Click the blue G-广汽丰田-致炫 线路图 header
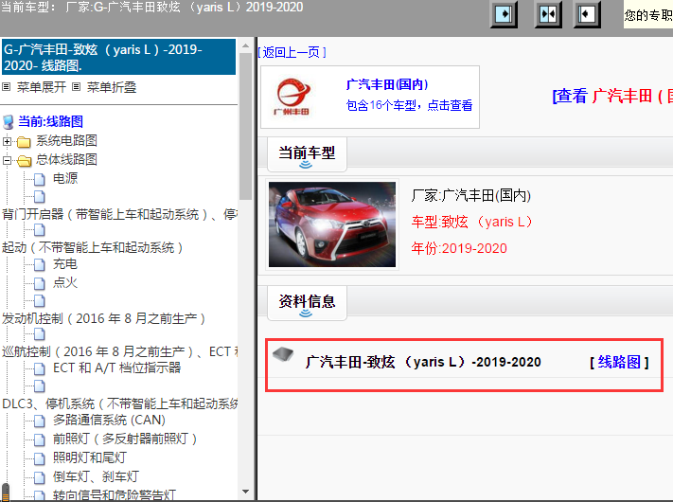The width and height of the screenshot is (673, 502). tap(119, 57)
